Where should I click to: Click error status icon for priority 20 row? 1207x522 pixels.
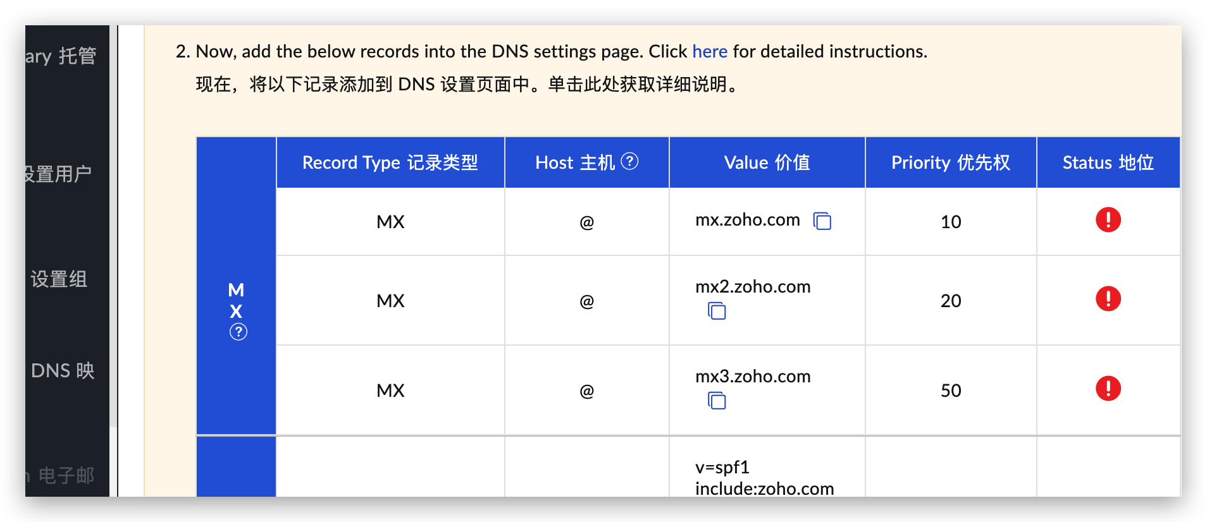(x=1108, y=298)
